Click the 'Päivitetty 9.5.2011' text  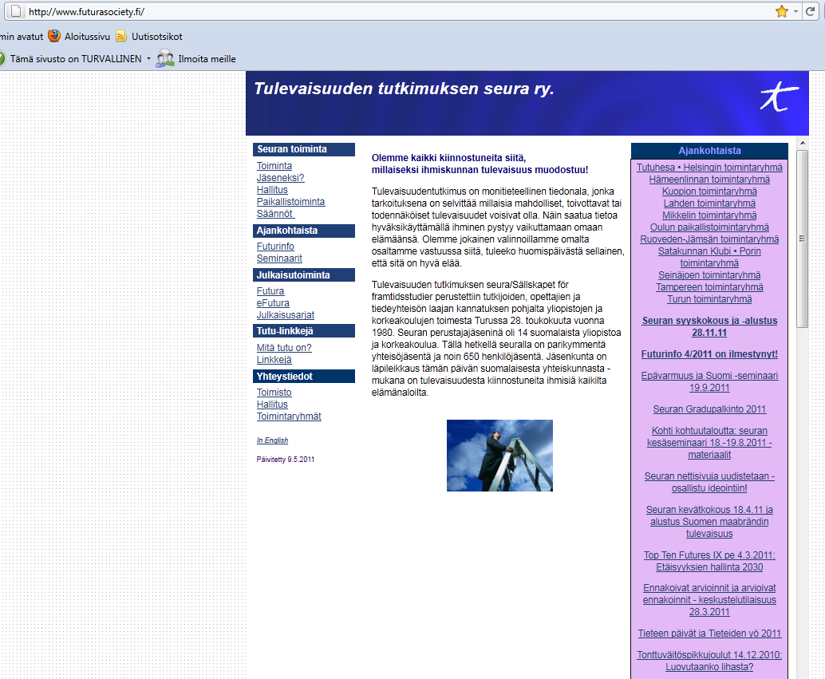[286, 460]
